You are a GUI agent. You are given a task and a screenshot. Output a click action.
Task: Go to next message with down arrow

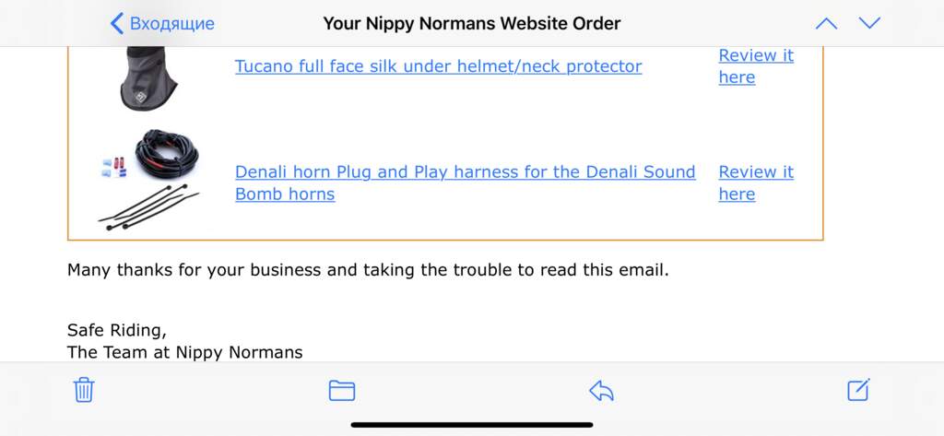point(869,23)
